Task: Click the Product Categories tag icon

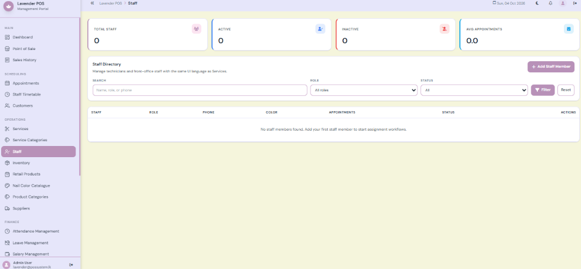Action: tap(7, 197)
